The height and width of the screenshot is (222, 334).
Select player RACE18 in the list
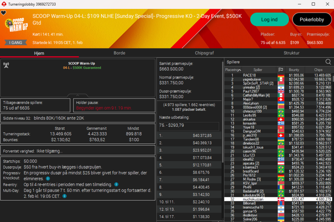(x=250, y=75)
